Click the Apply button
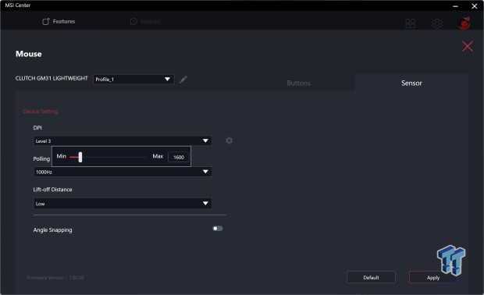The image size is (484, 295). tap(433, 277)
